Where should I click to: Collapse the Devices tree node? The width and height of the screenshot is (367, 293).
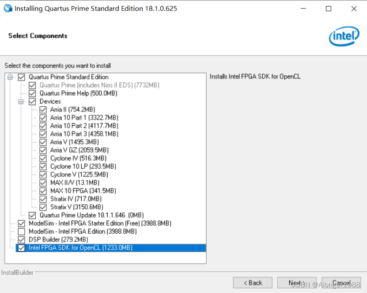click(x=21, y=102)
